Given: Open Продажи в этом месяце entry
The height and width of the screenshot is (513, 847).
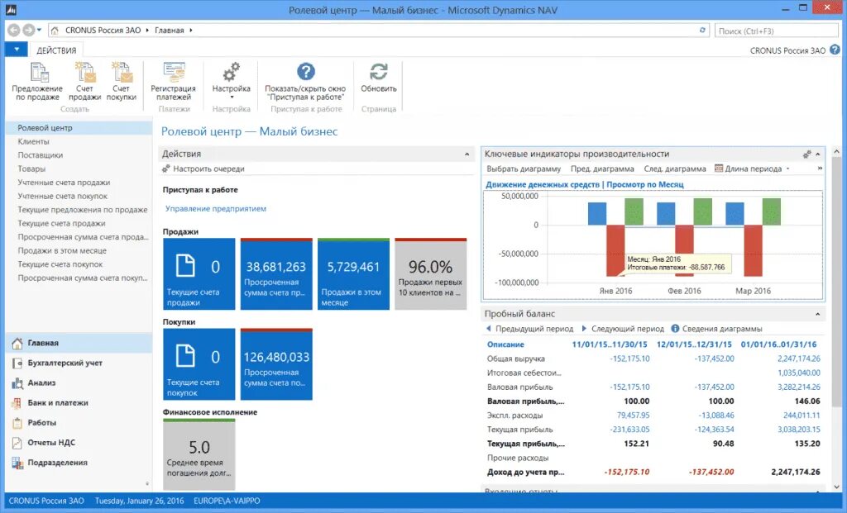Looking at the screenshot, I should pyautogui.click(x=62, y=250).
